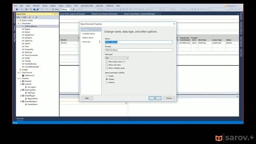This screenshot has width=256, height=144.
Task: Switch to Market Survey Report design tab
Action: coord(104,14)
